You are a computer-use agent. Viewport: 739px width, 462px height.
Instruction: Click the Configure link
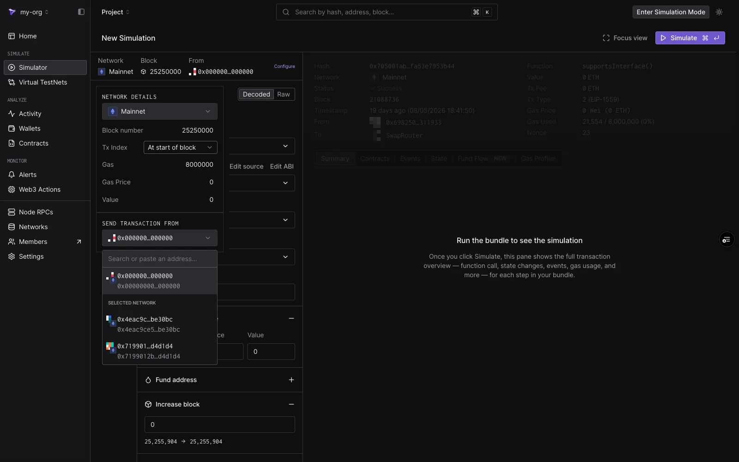(x=285, y=66)
